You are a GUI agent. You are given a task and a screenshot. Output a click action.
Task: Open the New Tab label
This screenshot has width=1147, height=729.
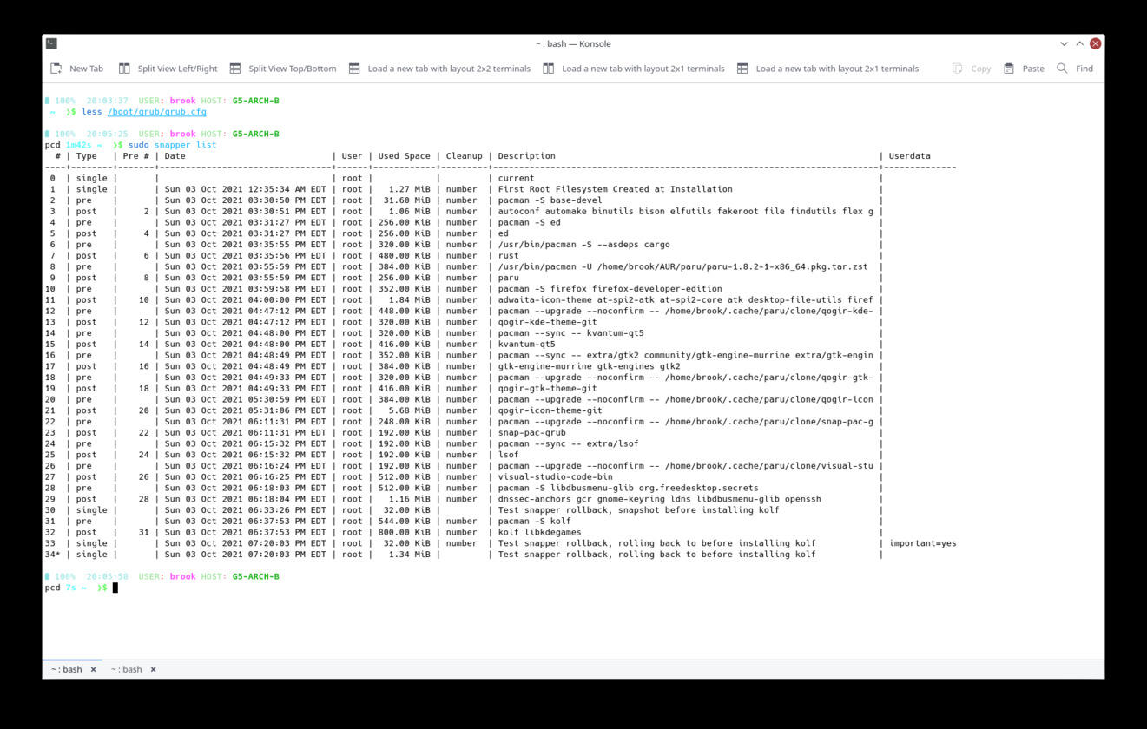click(86, 69)
